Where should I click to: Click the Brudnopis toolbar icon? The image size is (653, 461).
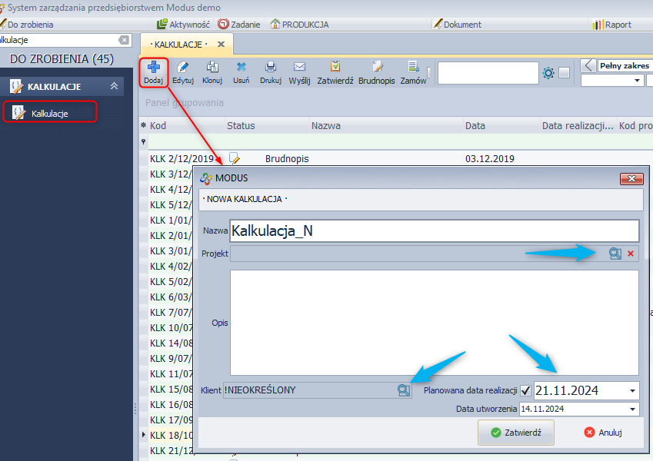coord(377,68)
